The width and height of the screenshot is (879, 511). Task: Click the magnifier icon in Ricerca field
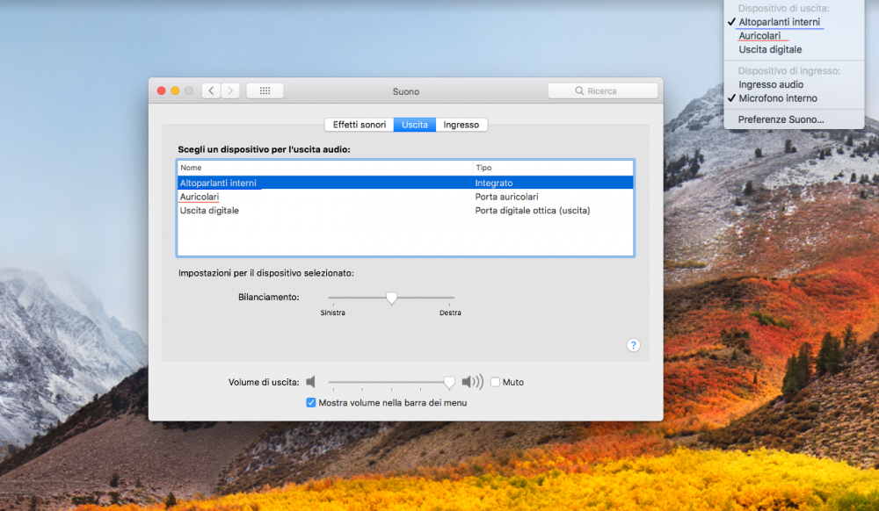579,90
